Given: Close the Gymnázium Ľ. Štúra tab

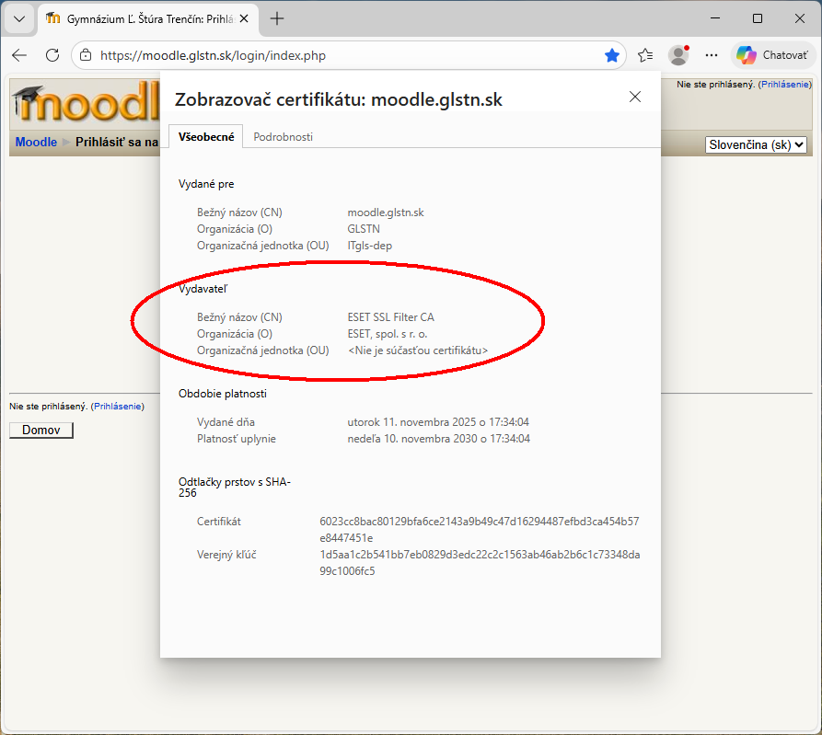Looking at the screenshot, I should pyautogui.click(x=244, y=18).
